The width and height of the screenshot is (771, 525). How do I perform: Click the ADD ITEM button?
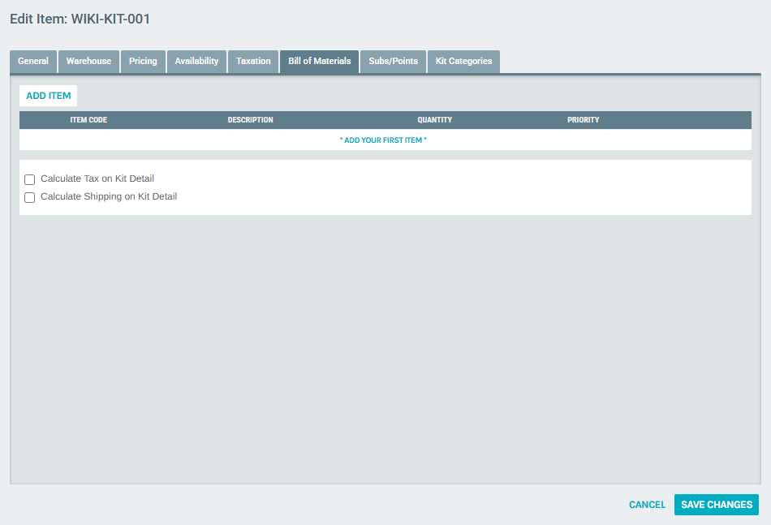(x=48, y=95)
